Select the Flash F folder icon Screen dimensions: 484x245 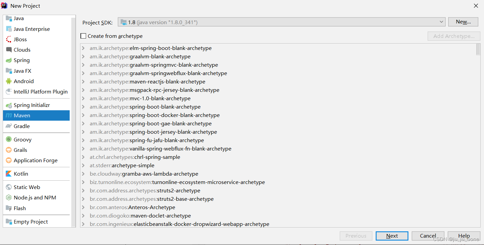pyautogui.click(x=9, y=208)
